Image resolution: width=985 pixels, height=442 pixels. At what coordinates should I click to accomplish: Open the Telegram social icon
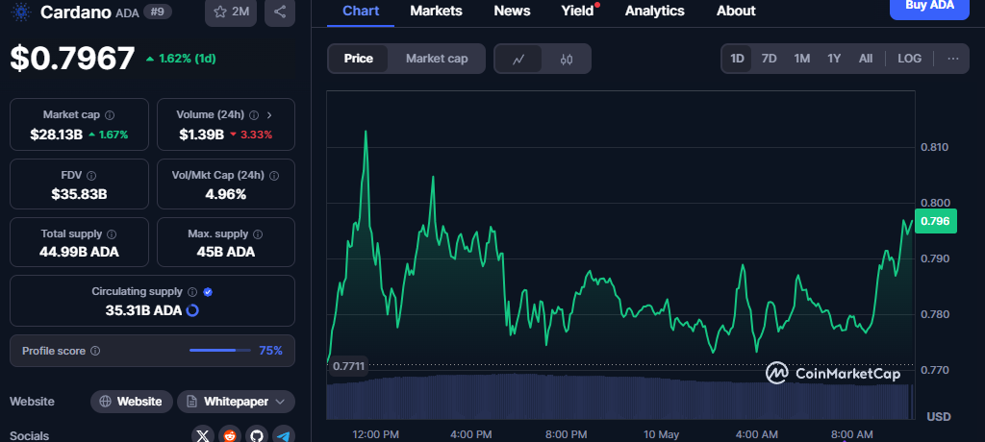284,435
